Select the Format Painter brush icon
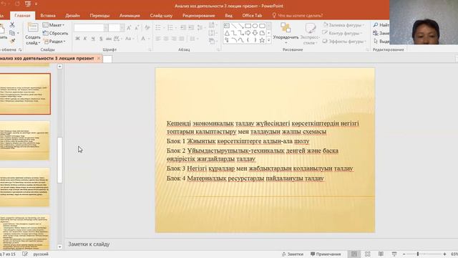 [x=12, y=41]
